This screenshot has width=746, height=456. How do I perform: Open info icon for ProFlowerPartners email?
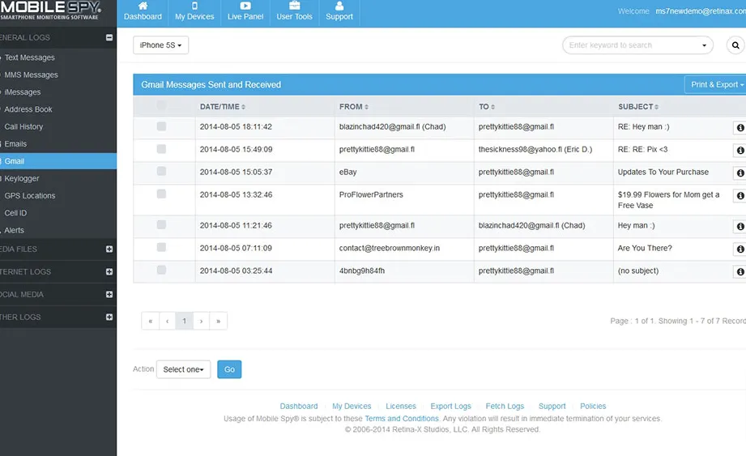[x=740, y=195]
